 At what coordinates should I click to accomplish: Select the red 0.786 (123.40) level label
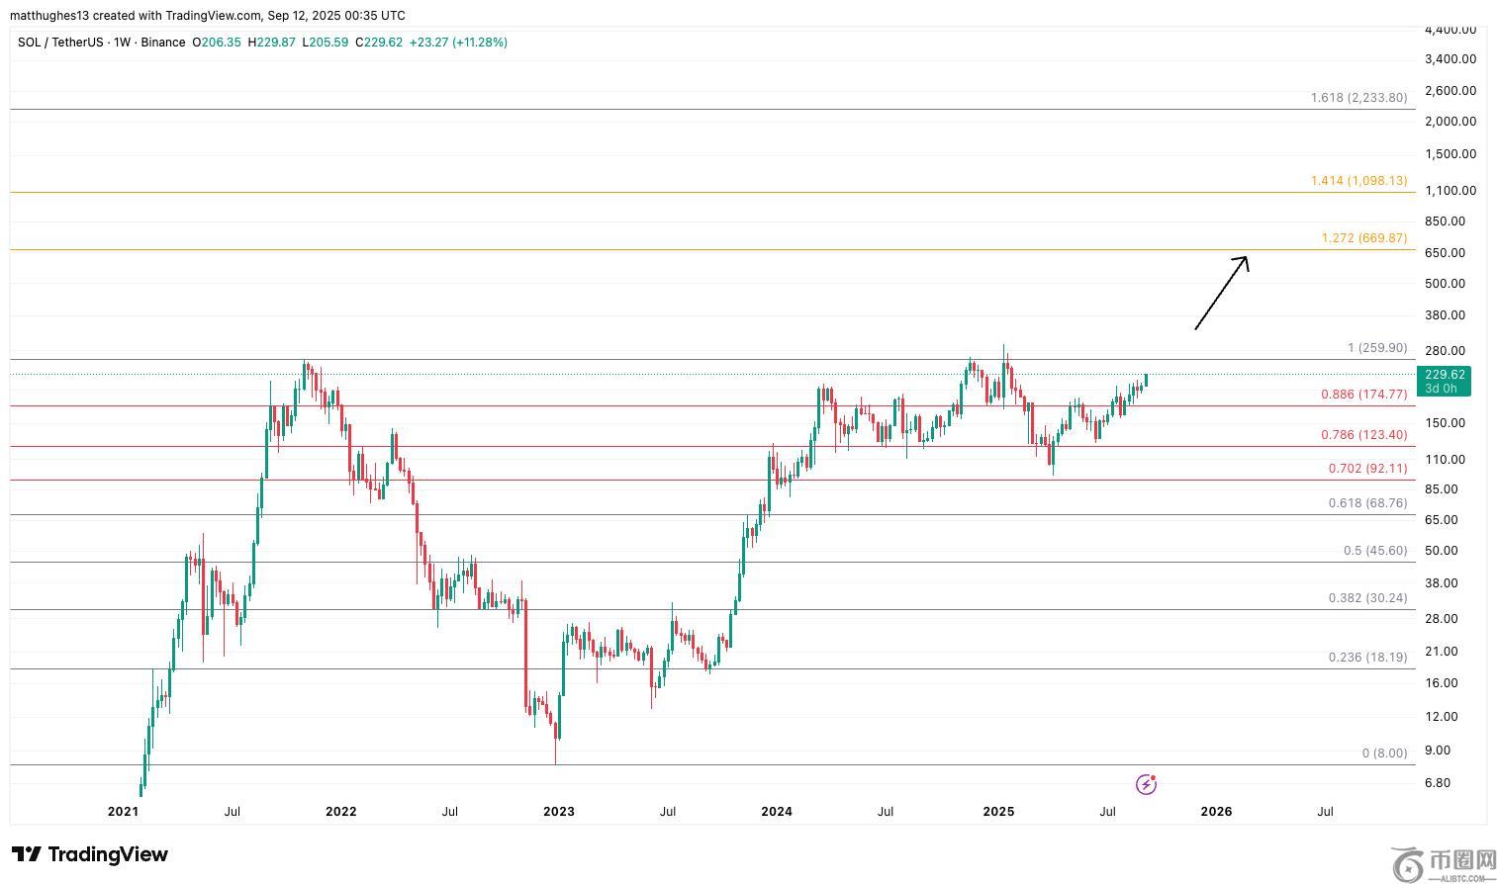1363,435
